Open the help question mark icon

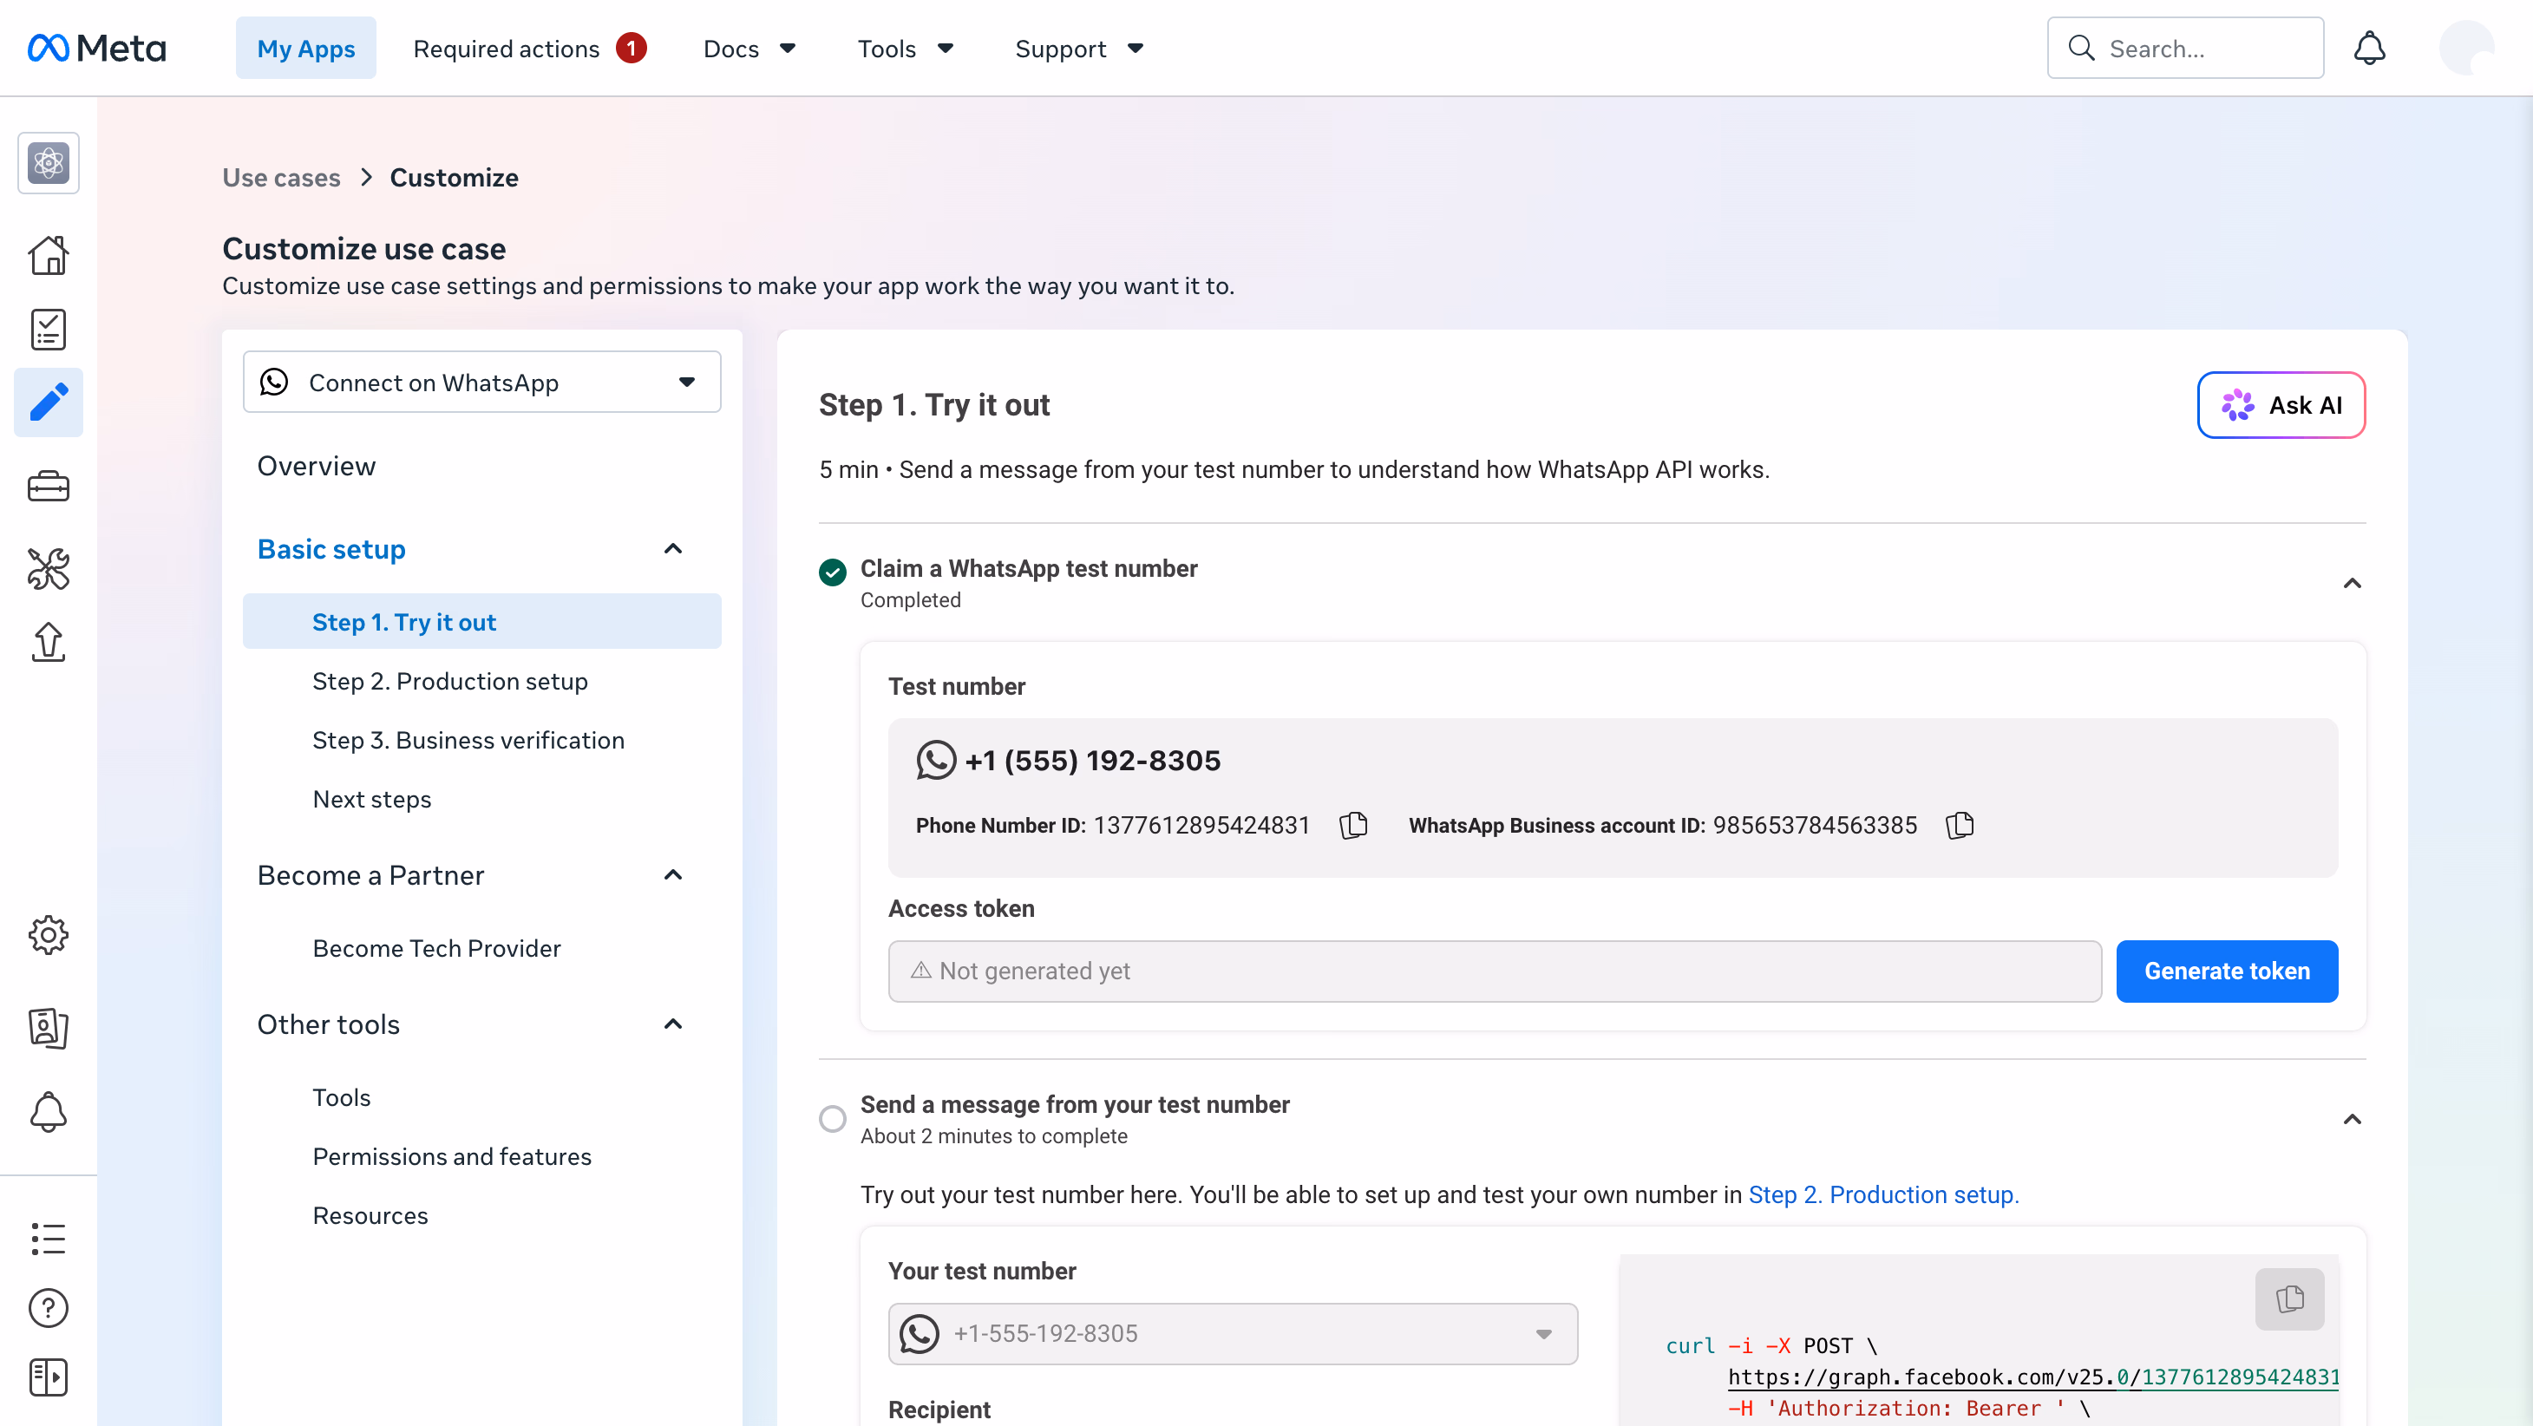pyautogui.click(x=49, y=1307)
